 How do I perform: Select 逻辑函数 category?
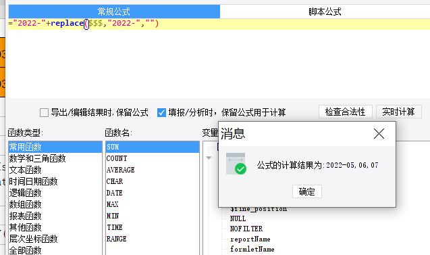click(x=55, y=193)
